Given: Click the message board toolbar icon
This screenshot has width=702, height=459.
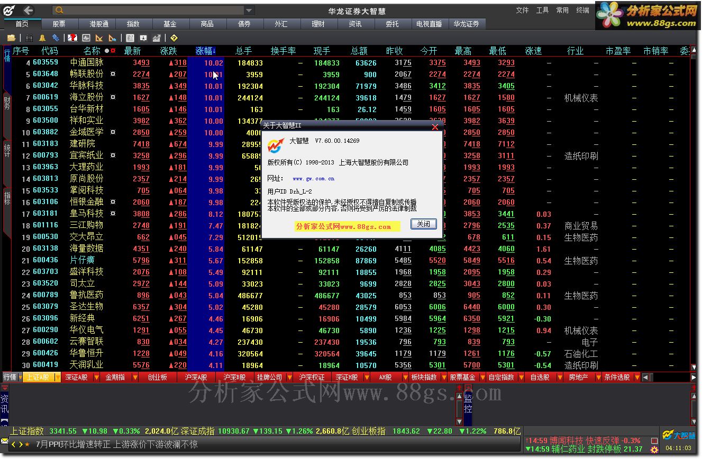Looking at the screenshot, I should (x=143, y=38).
